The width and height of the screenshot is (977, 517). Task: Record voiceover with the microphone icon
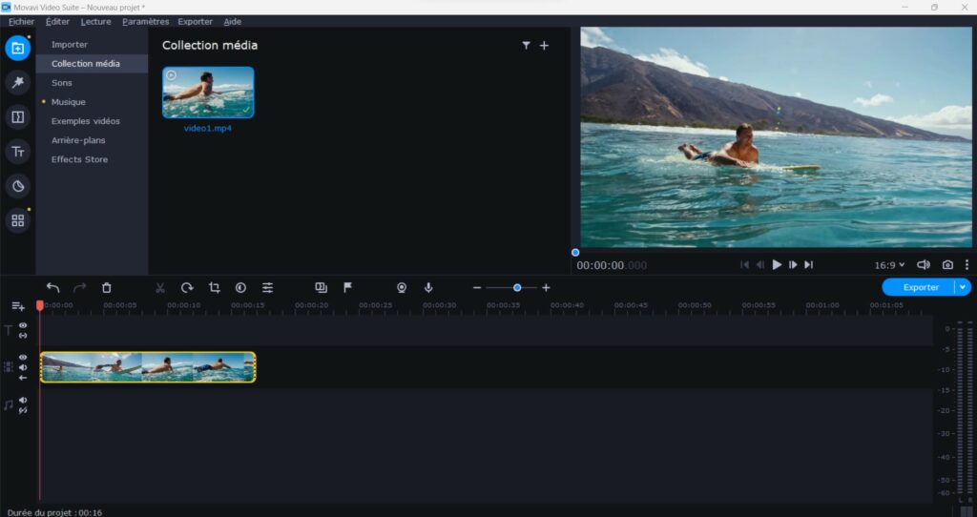click(x=428, y=288)
